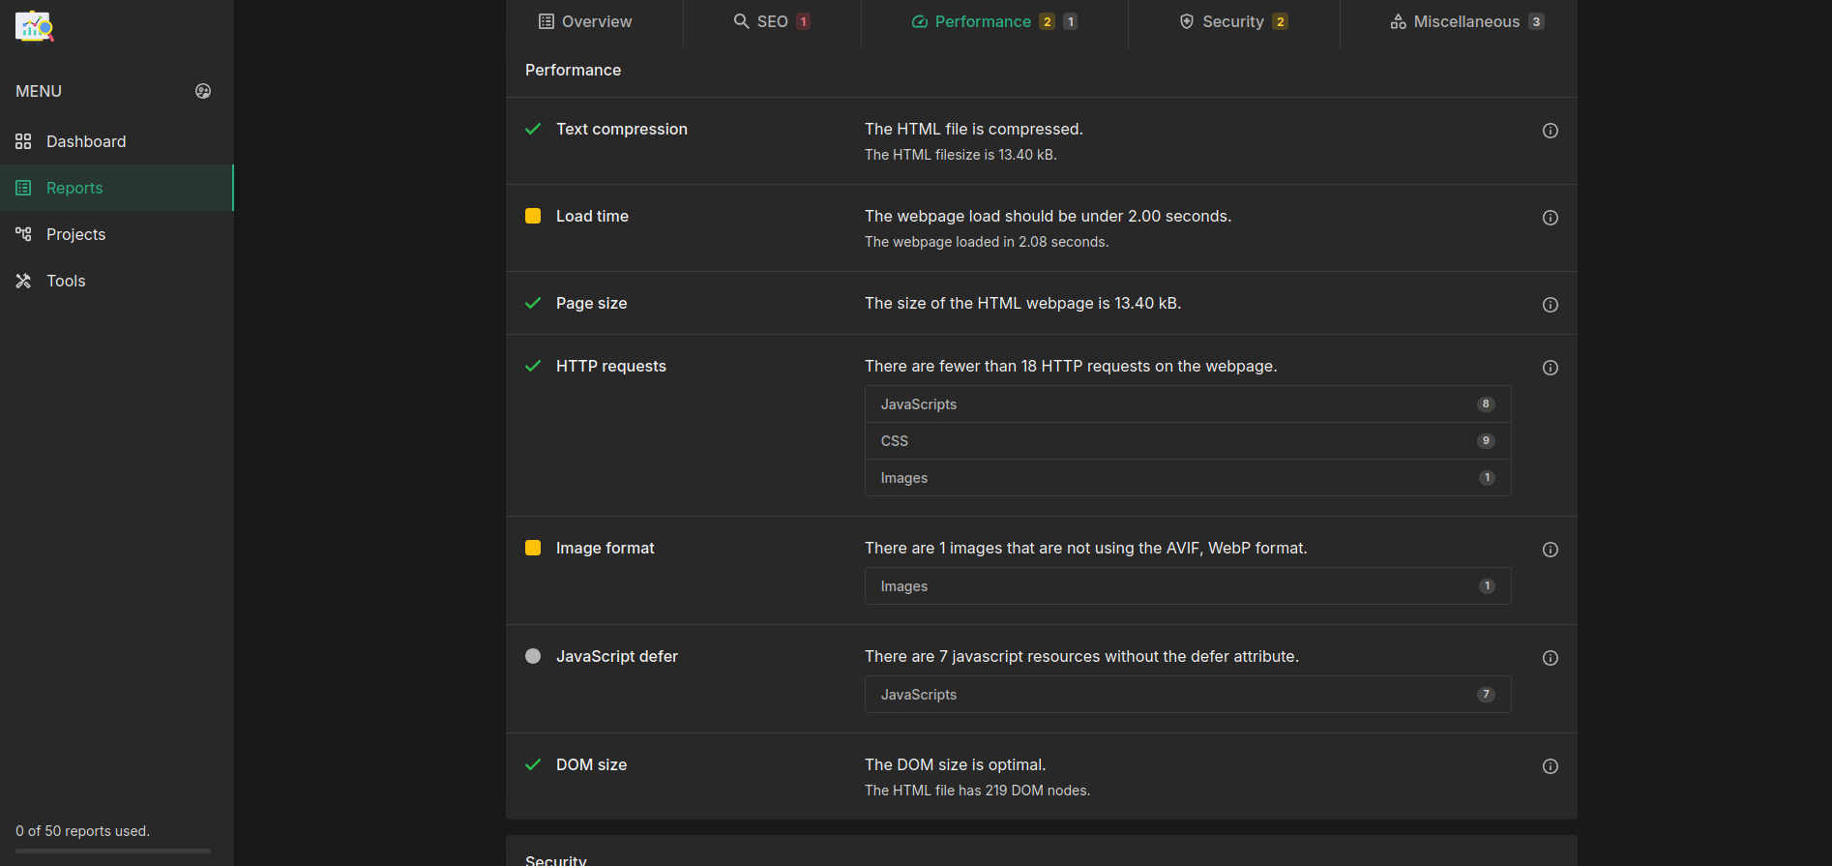The width and height of the screenshot is (1832, 866).
Task: Click info icon for DOM size
Action: point(1550,766)
